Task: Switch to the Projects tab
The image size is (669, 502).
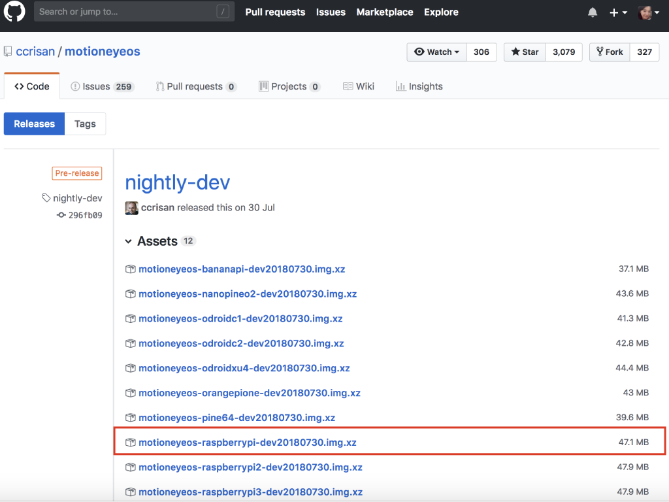Action: point(289,87)
